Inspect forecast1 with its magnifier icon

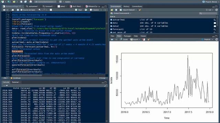214,29
